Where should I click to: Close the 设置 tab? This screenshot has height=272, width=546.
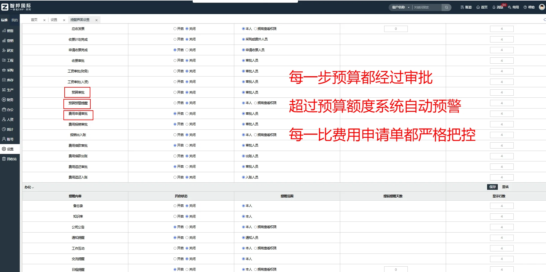(64, 20)
